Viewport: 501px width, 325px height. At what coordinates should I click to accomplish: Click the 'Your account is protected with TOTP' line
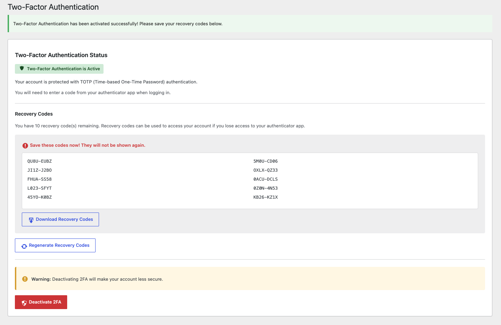[106, 82]
